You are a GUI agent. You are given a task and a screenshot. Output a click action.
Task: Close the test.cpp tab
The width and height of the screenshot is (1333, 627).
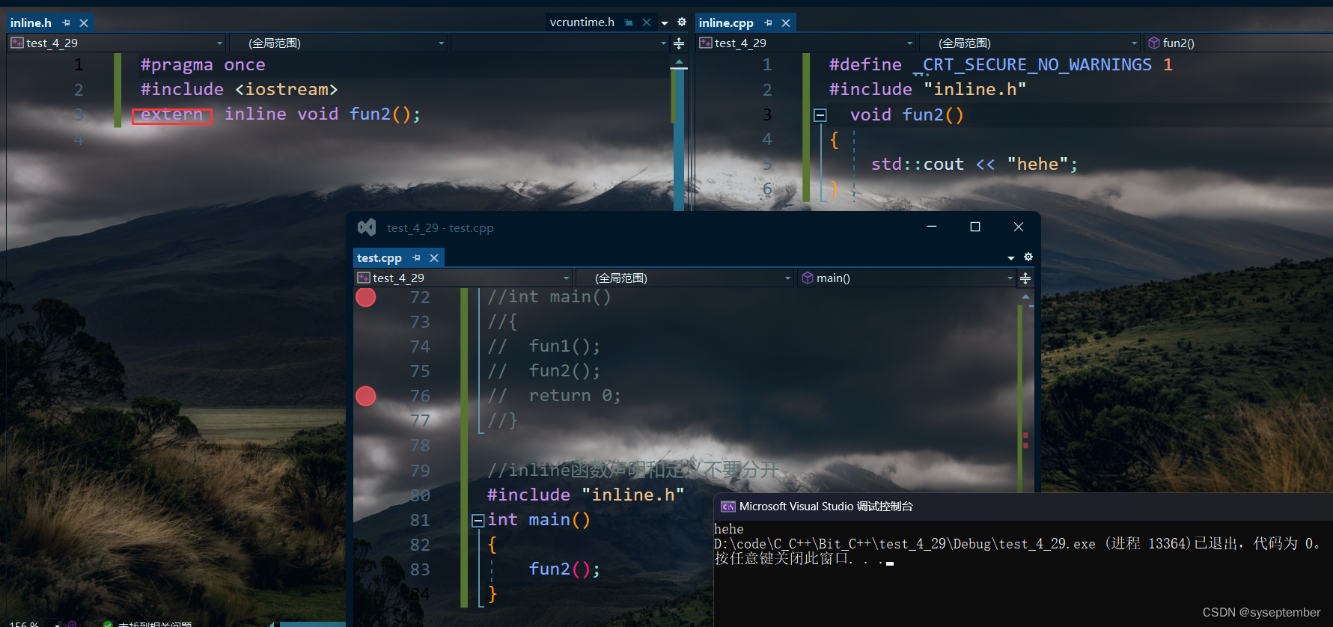point(434,258)
